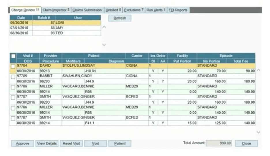The height and width of the screenshot is (156, 270).
Task: View the Run Alerts tab
Action: point(156,10)
